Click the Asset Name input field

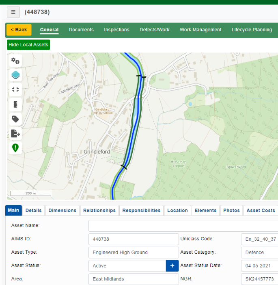[x=183, y=226]
